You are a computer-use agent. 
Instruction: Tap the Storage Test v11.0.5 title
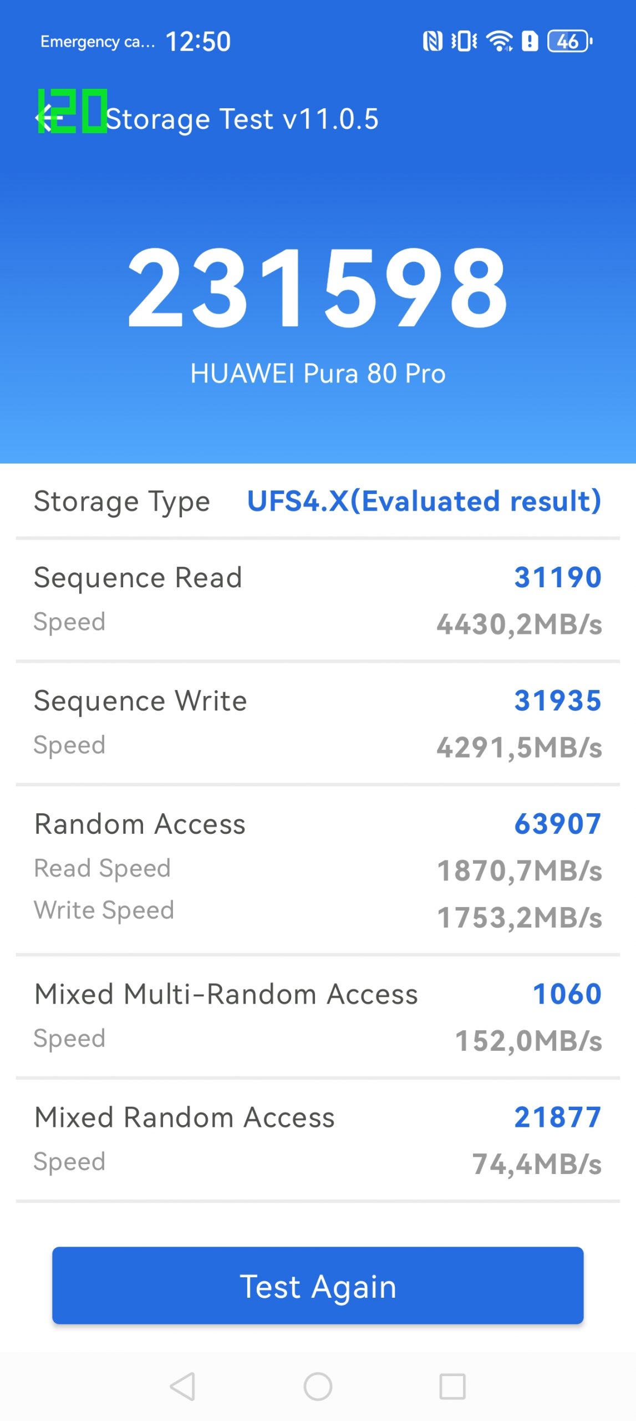pos(242,119)
